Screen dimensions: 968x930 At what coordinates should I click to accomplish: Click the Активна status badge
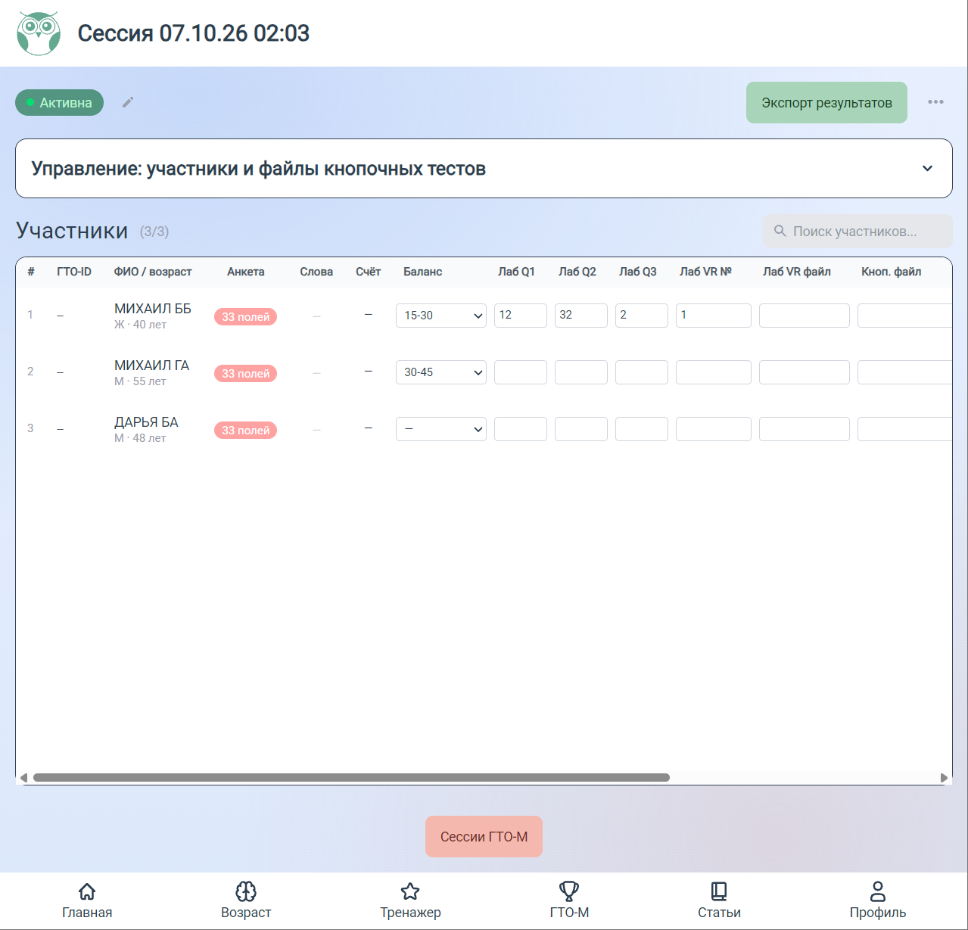coord(59,102)
